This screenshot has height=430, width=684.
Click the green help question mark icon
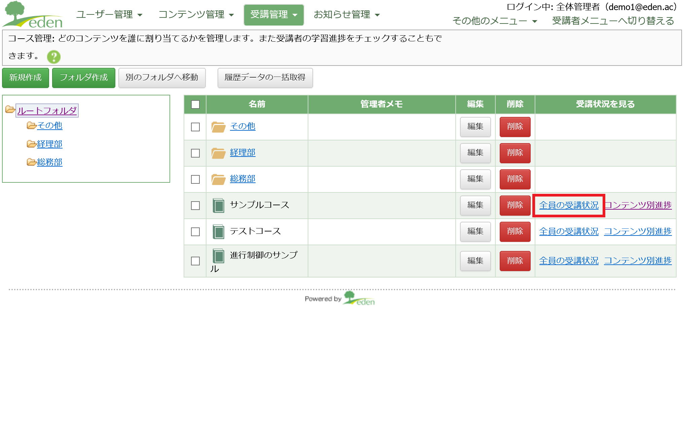click(x=53, y=57)
